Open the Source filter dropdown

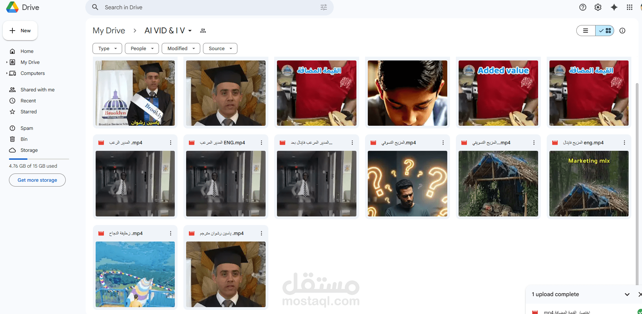tap(220, 48)
